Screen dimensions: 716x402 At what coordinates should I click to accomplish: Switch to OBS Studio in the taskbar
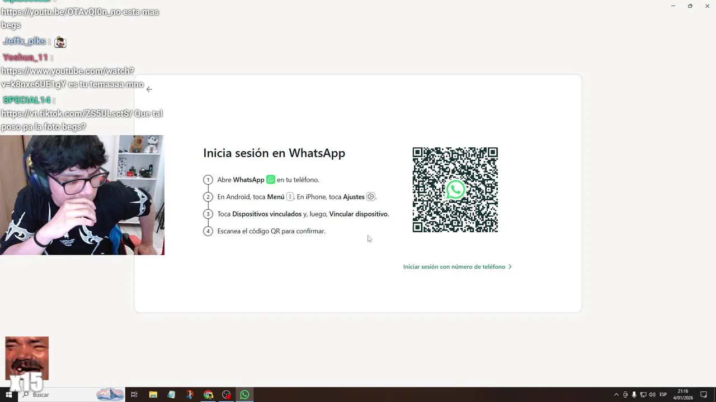(x=227, y=395)
